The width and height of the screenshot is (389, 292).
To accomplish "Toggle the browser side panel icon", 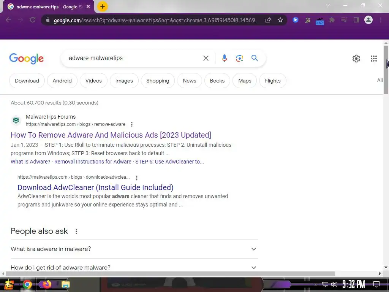I will pyautogui.click(x=356, y=20).
